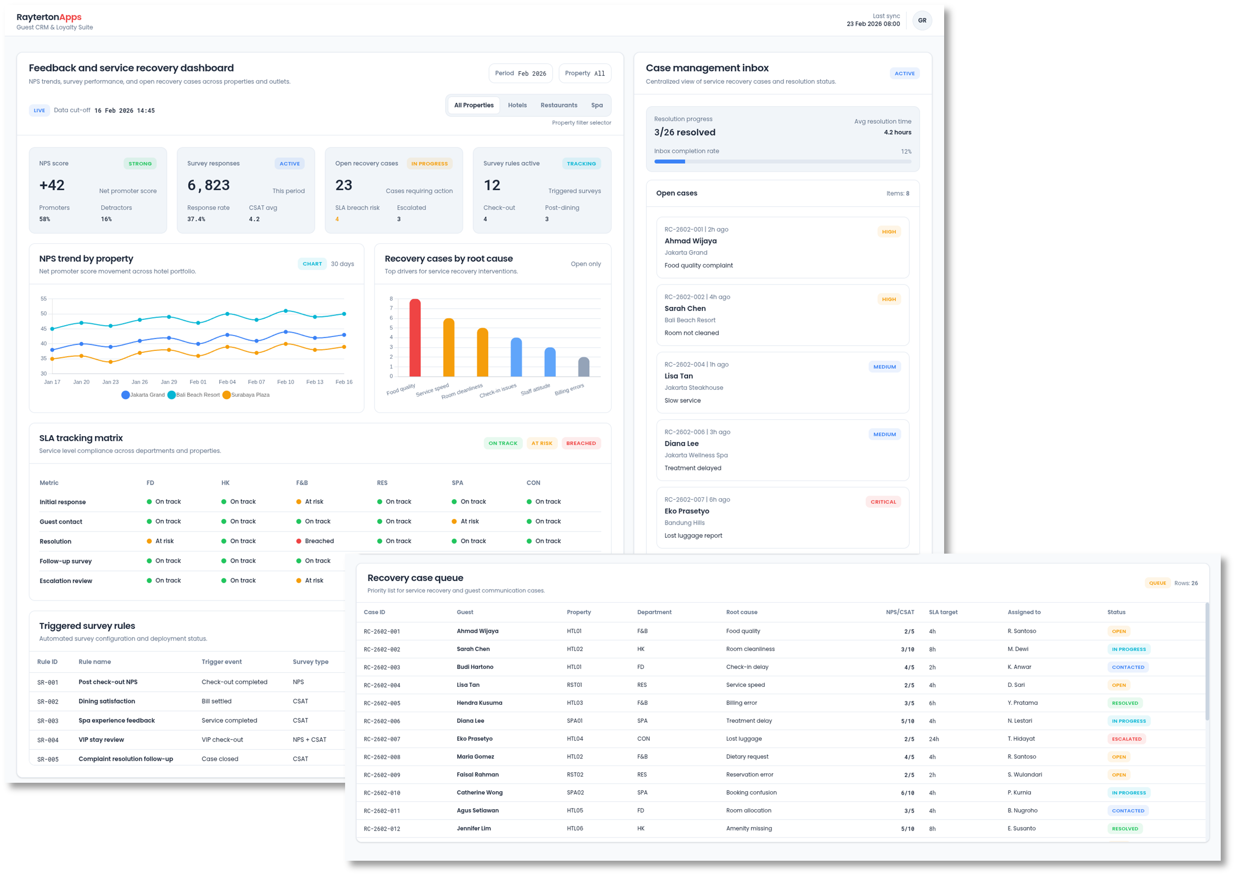The height and width of the screenshot is (876, 1236).
Task: Switch to the Hotels tab
Action: (517, 105)
